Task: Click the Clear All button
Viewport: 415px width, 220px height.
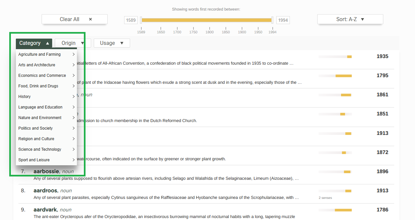Action: [x=74, y=19]
